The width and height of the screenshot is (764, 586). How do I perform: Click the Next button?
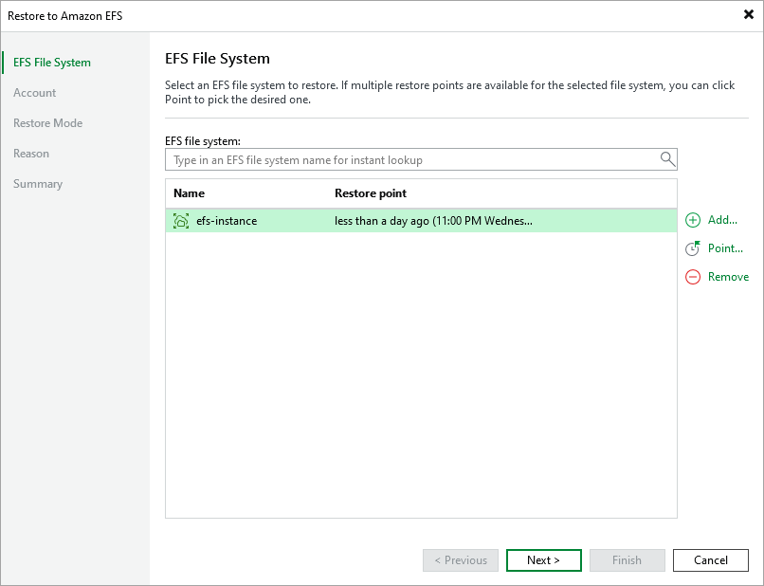click(x=543, y=560)
